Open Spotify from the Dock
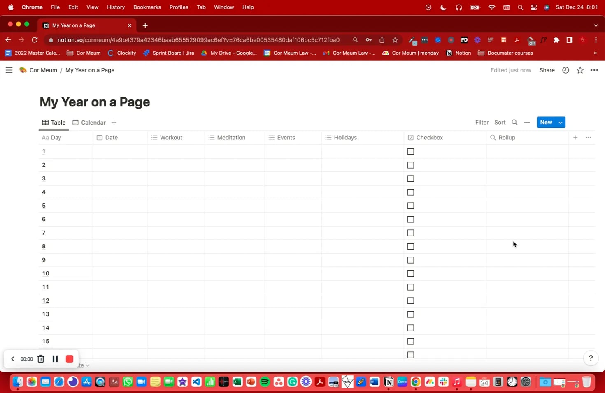Screen dimensions: 605x393 pyautogui.click(x=265, y=382)
